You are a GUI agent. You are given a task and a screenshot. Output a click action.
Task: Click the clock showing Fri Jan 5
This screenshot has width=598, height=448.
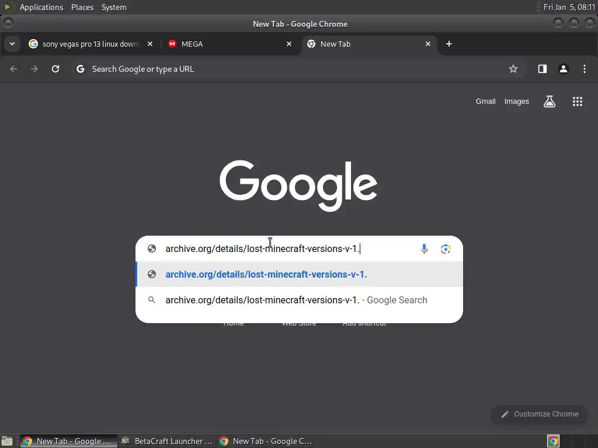pos(569,7)
